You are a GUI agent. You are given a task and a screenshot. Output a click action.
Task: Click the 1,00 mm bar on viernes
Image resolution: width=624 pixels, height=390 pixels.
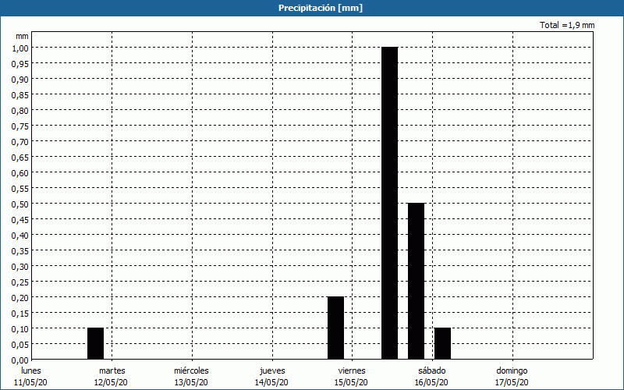tap(389, 203)
